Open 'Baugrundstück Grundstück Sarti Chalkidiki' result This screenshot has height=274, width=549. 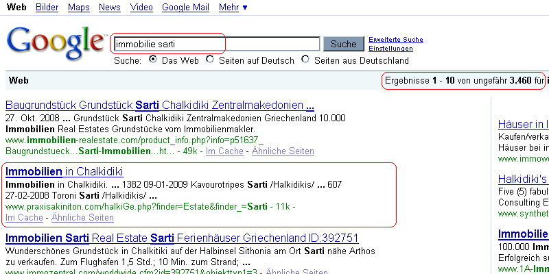tap(159, 105)
